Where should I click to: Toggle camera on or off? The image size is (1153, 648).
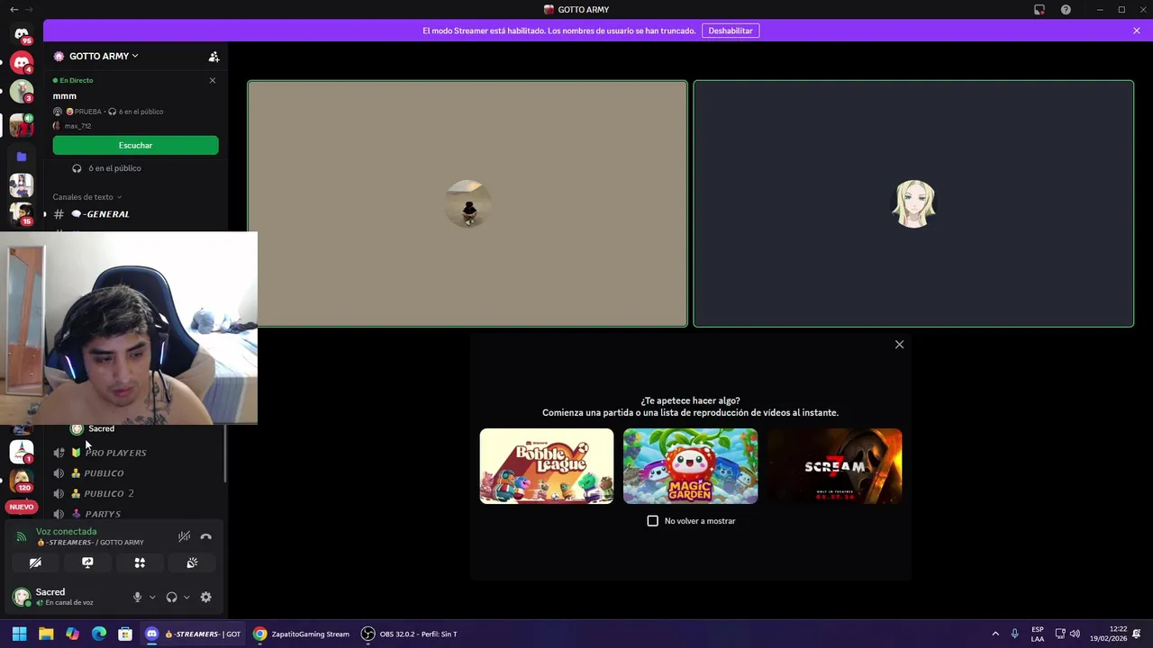pos(35,562)
